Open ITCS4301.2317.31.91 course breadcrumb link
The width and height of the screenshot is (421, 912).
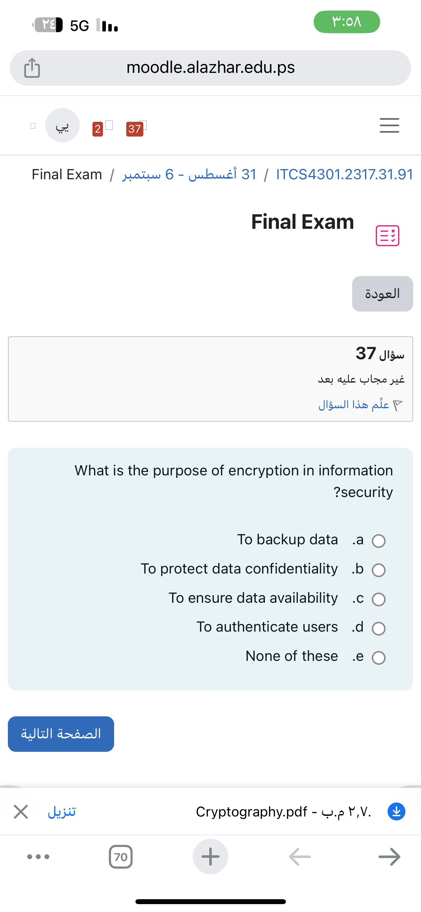pyautogui.click(x=345, y=174)
